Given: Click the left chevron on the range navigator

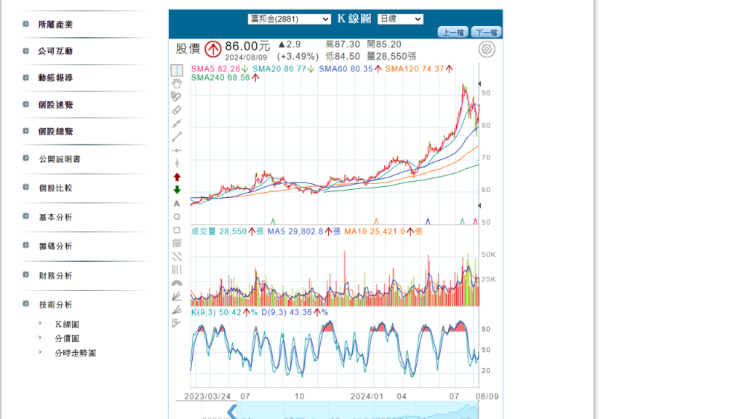Looking at the screenshot, I should point(232,411).
